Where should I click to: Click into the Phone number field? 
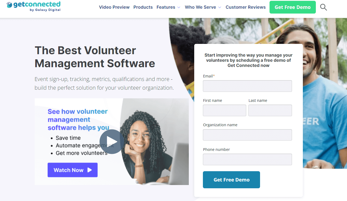click(247, 160)
